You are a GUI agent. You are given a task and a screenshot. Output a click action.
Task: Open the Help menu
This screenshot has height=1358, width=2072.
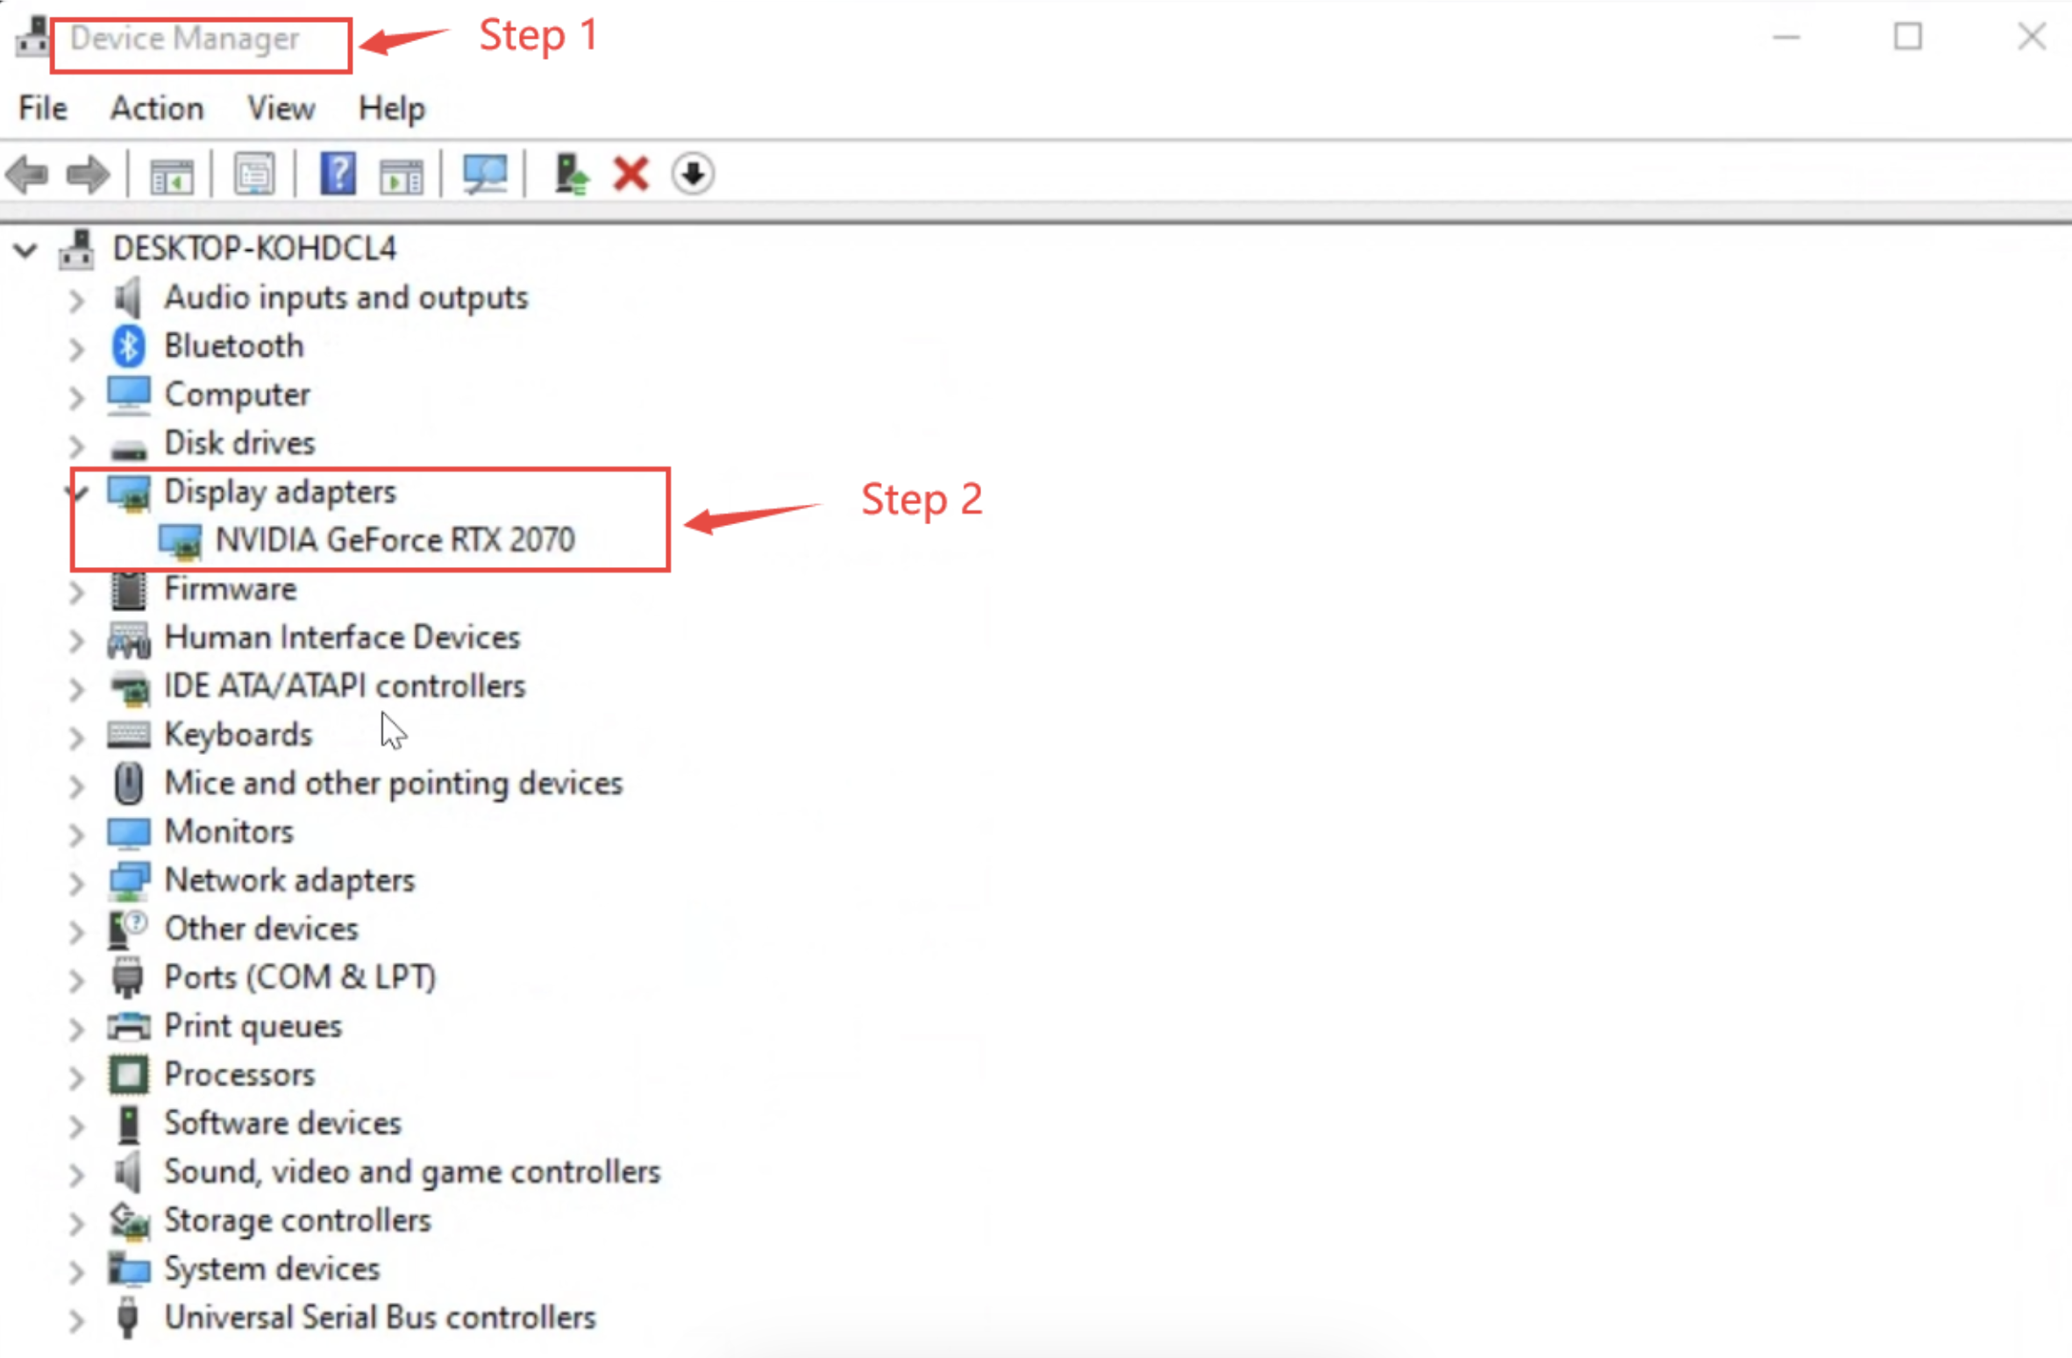[x=391, y=110]
